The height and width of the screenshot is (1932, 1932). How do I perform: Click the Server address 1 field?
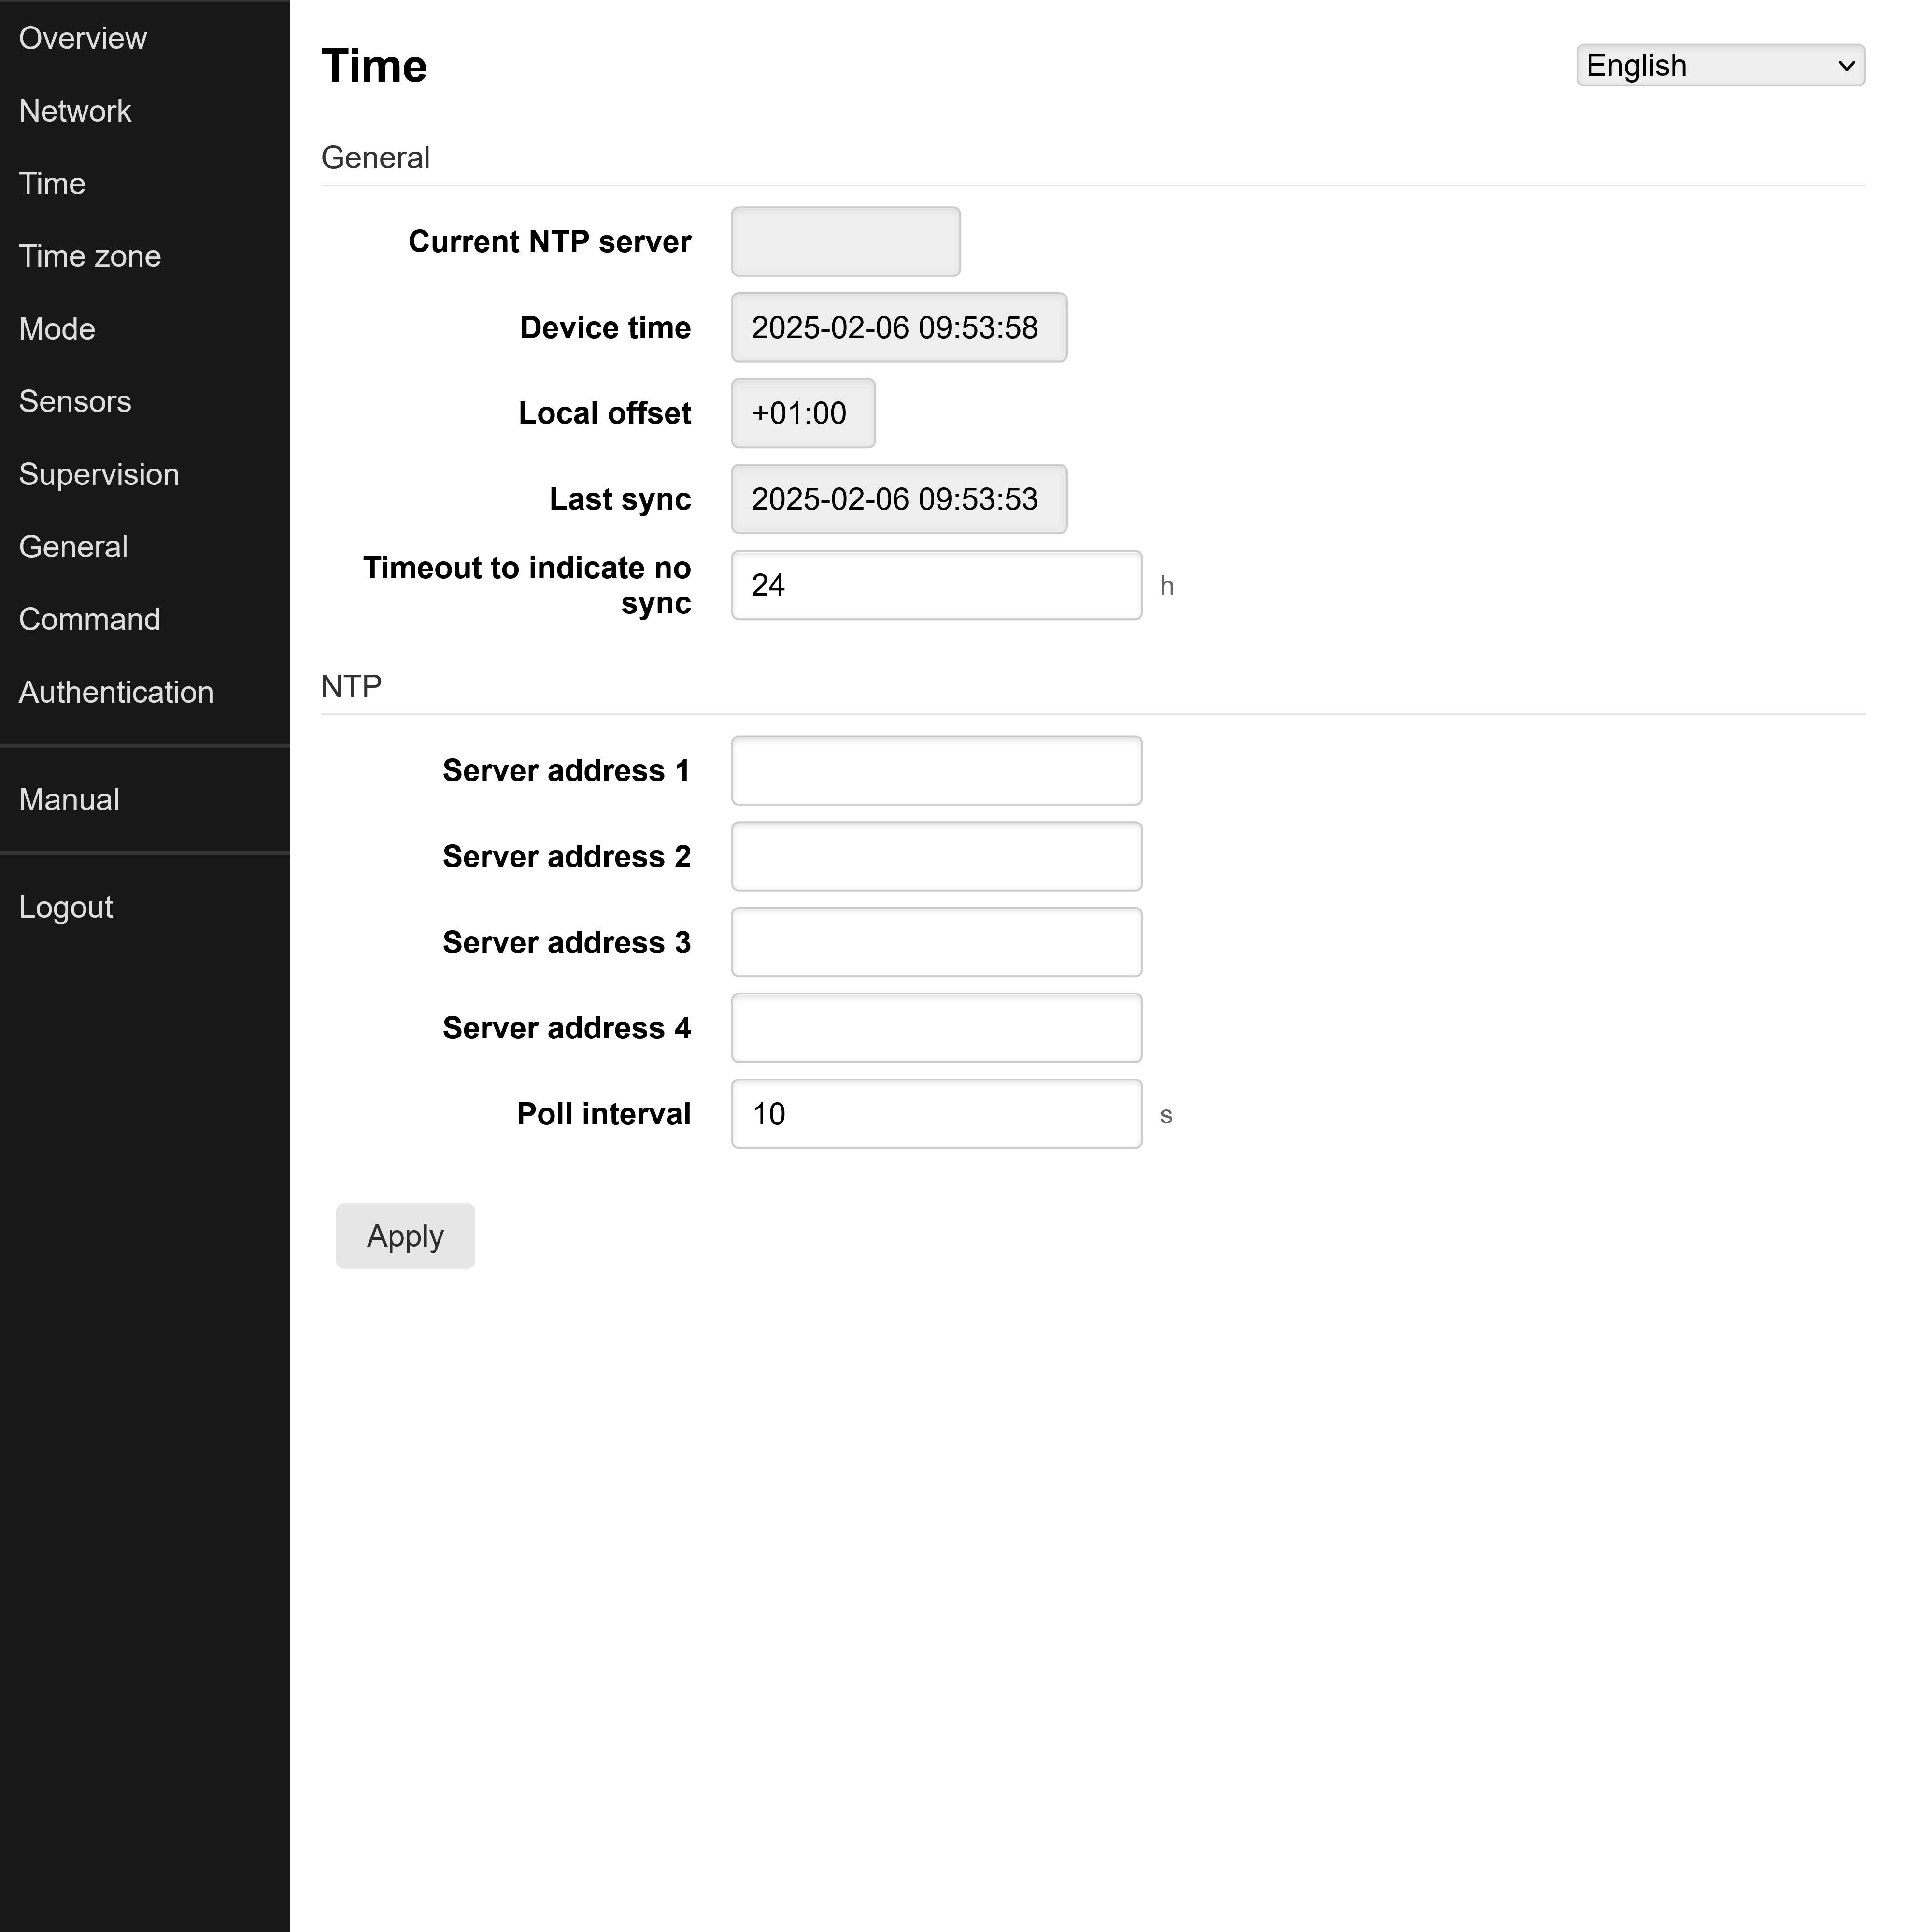[x=935, y=770]
